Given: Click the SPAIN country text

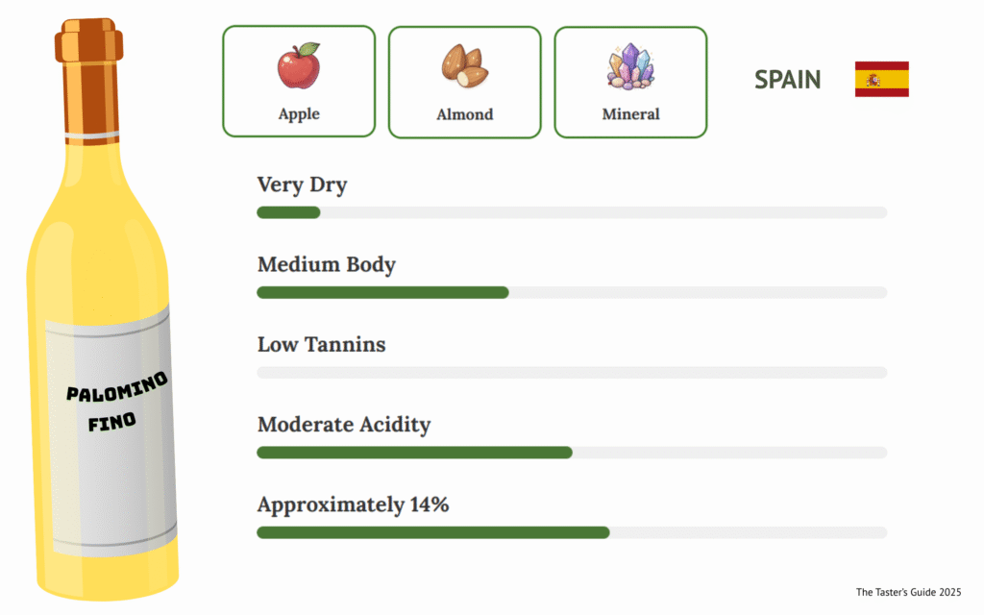Looking at the screenshot, I should point(788,80).
